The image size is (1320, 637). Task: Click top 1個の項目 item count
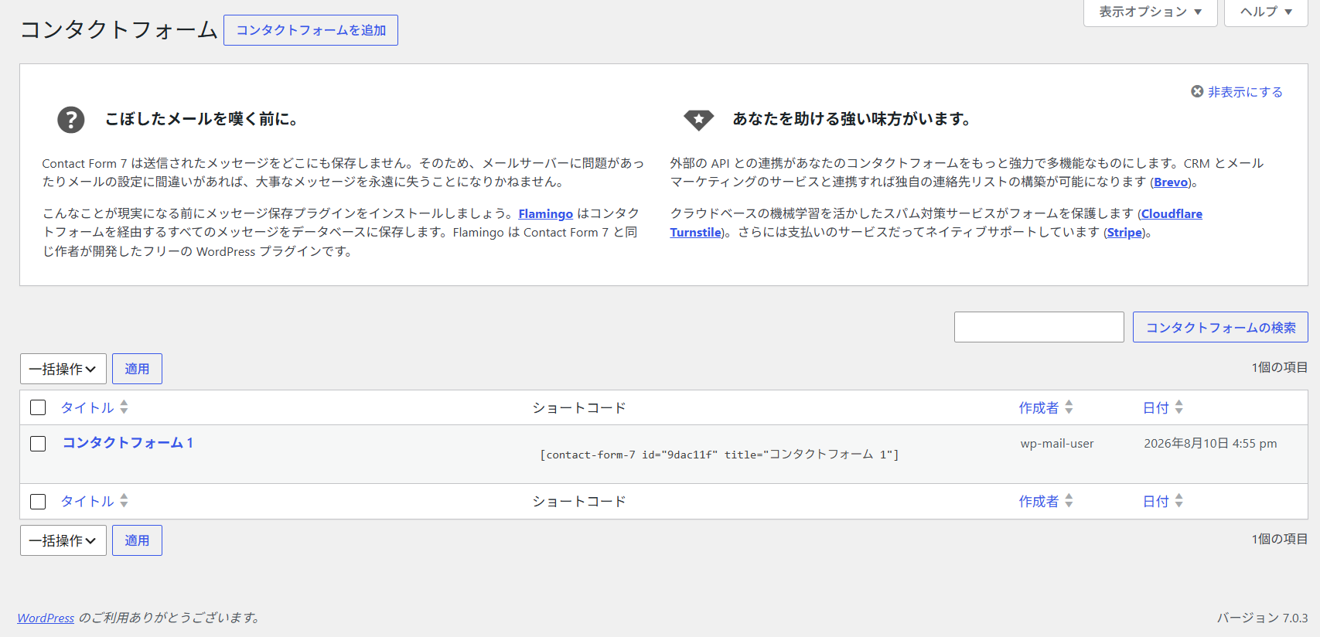[x=1280, y=367]
